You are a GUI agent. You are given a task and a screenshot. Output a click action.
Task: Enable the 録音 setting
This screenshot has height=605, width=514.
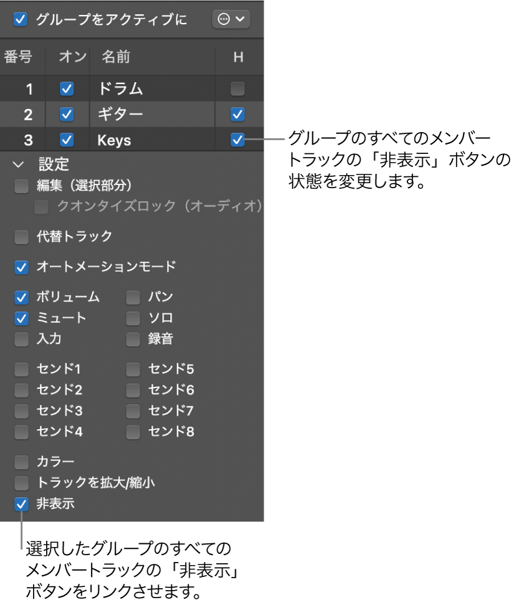(x=133, y=339)
